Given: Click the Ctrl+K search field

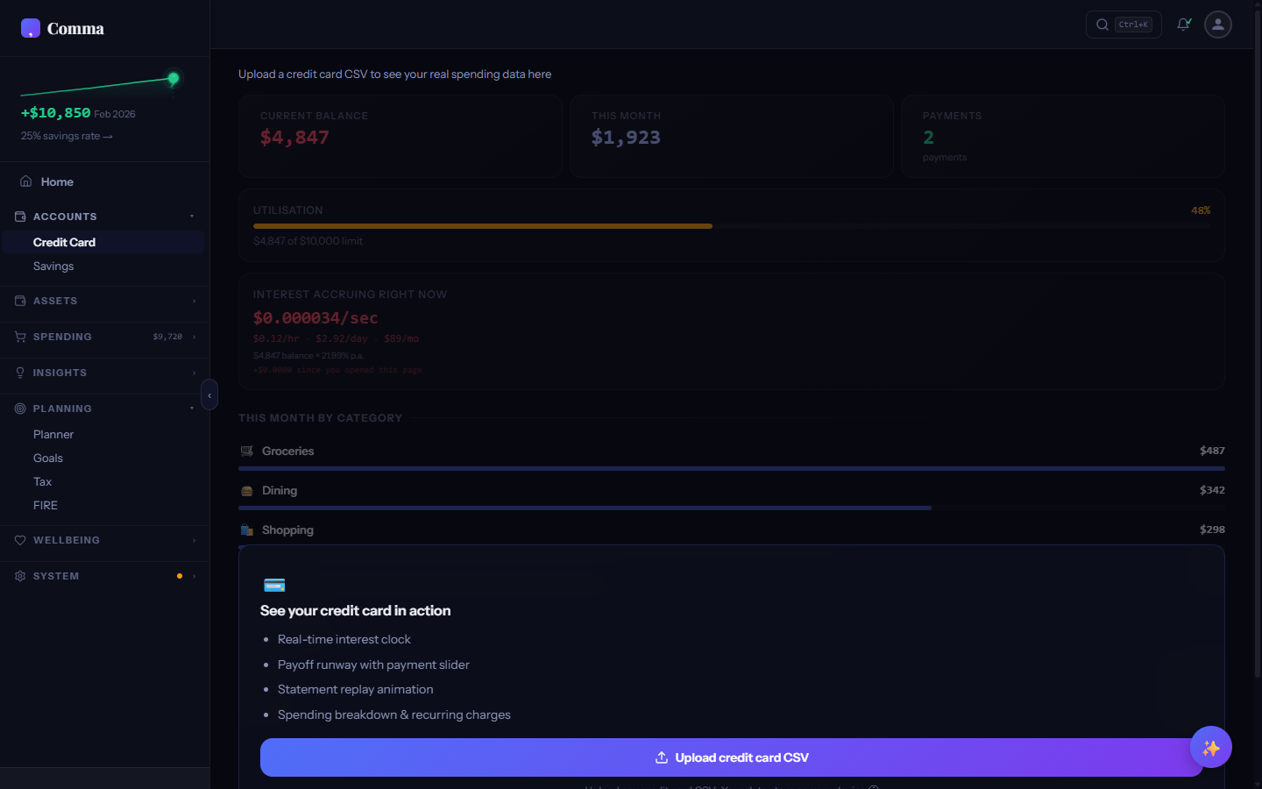Looking at the screenshot, I should point(1124,24).
